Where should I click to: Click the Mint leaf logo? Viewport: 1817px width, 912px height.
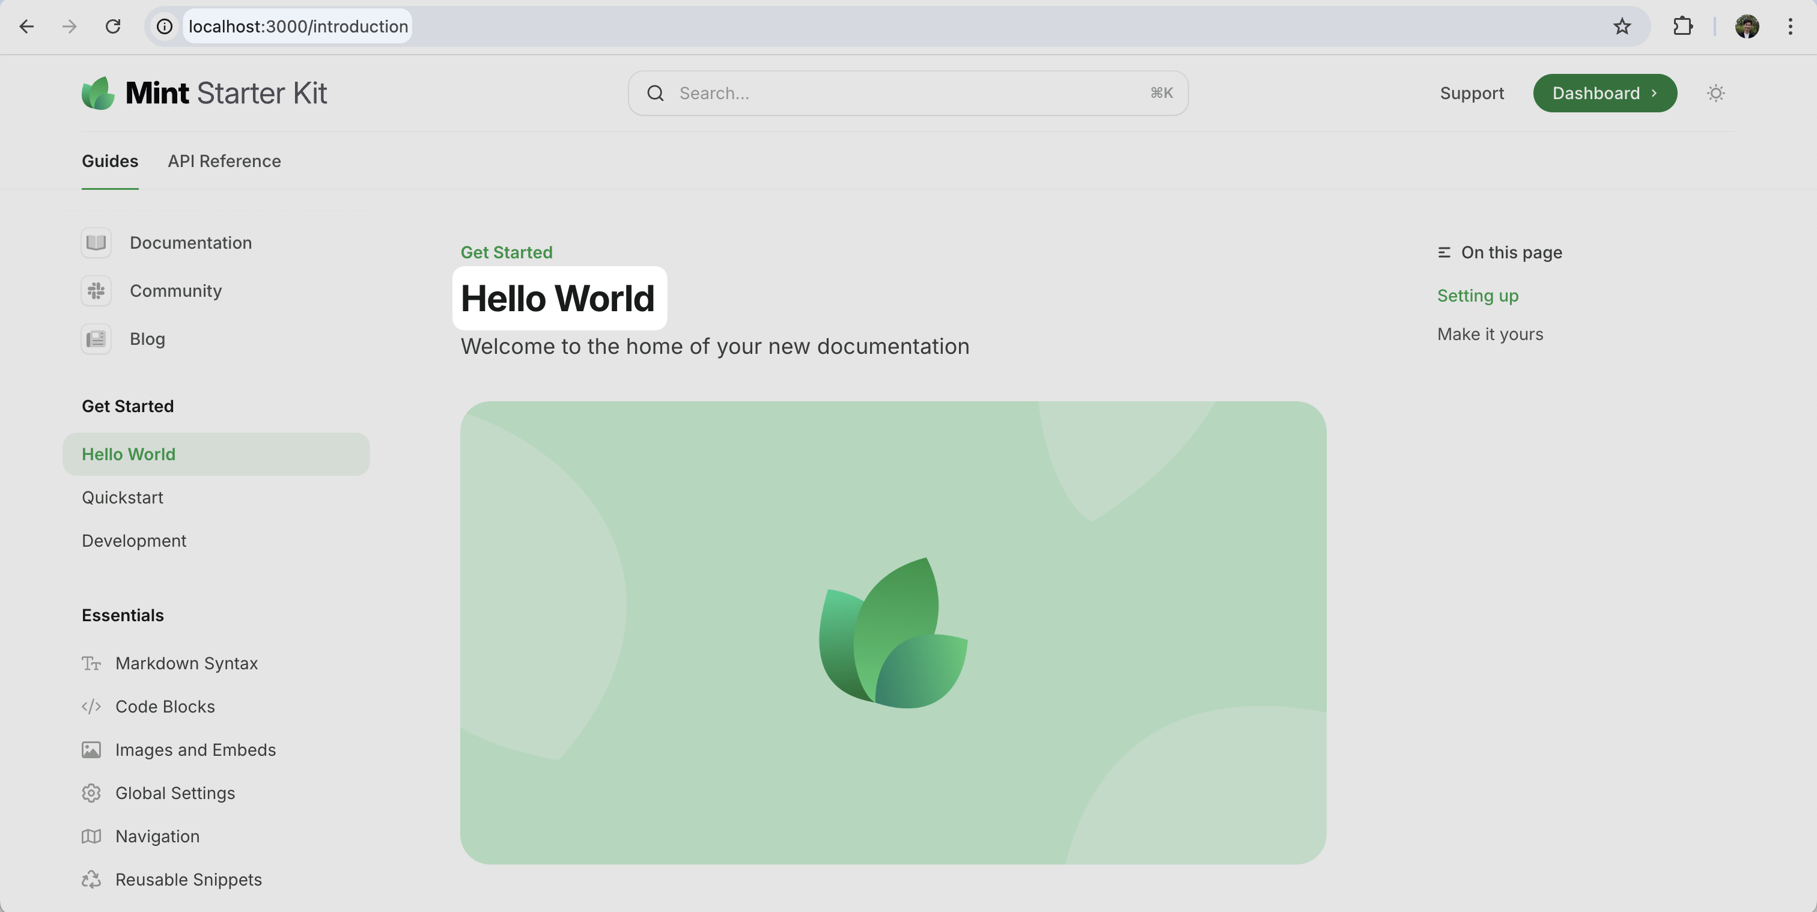tap(99, 92)
